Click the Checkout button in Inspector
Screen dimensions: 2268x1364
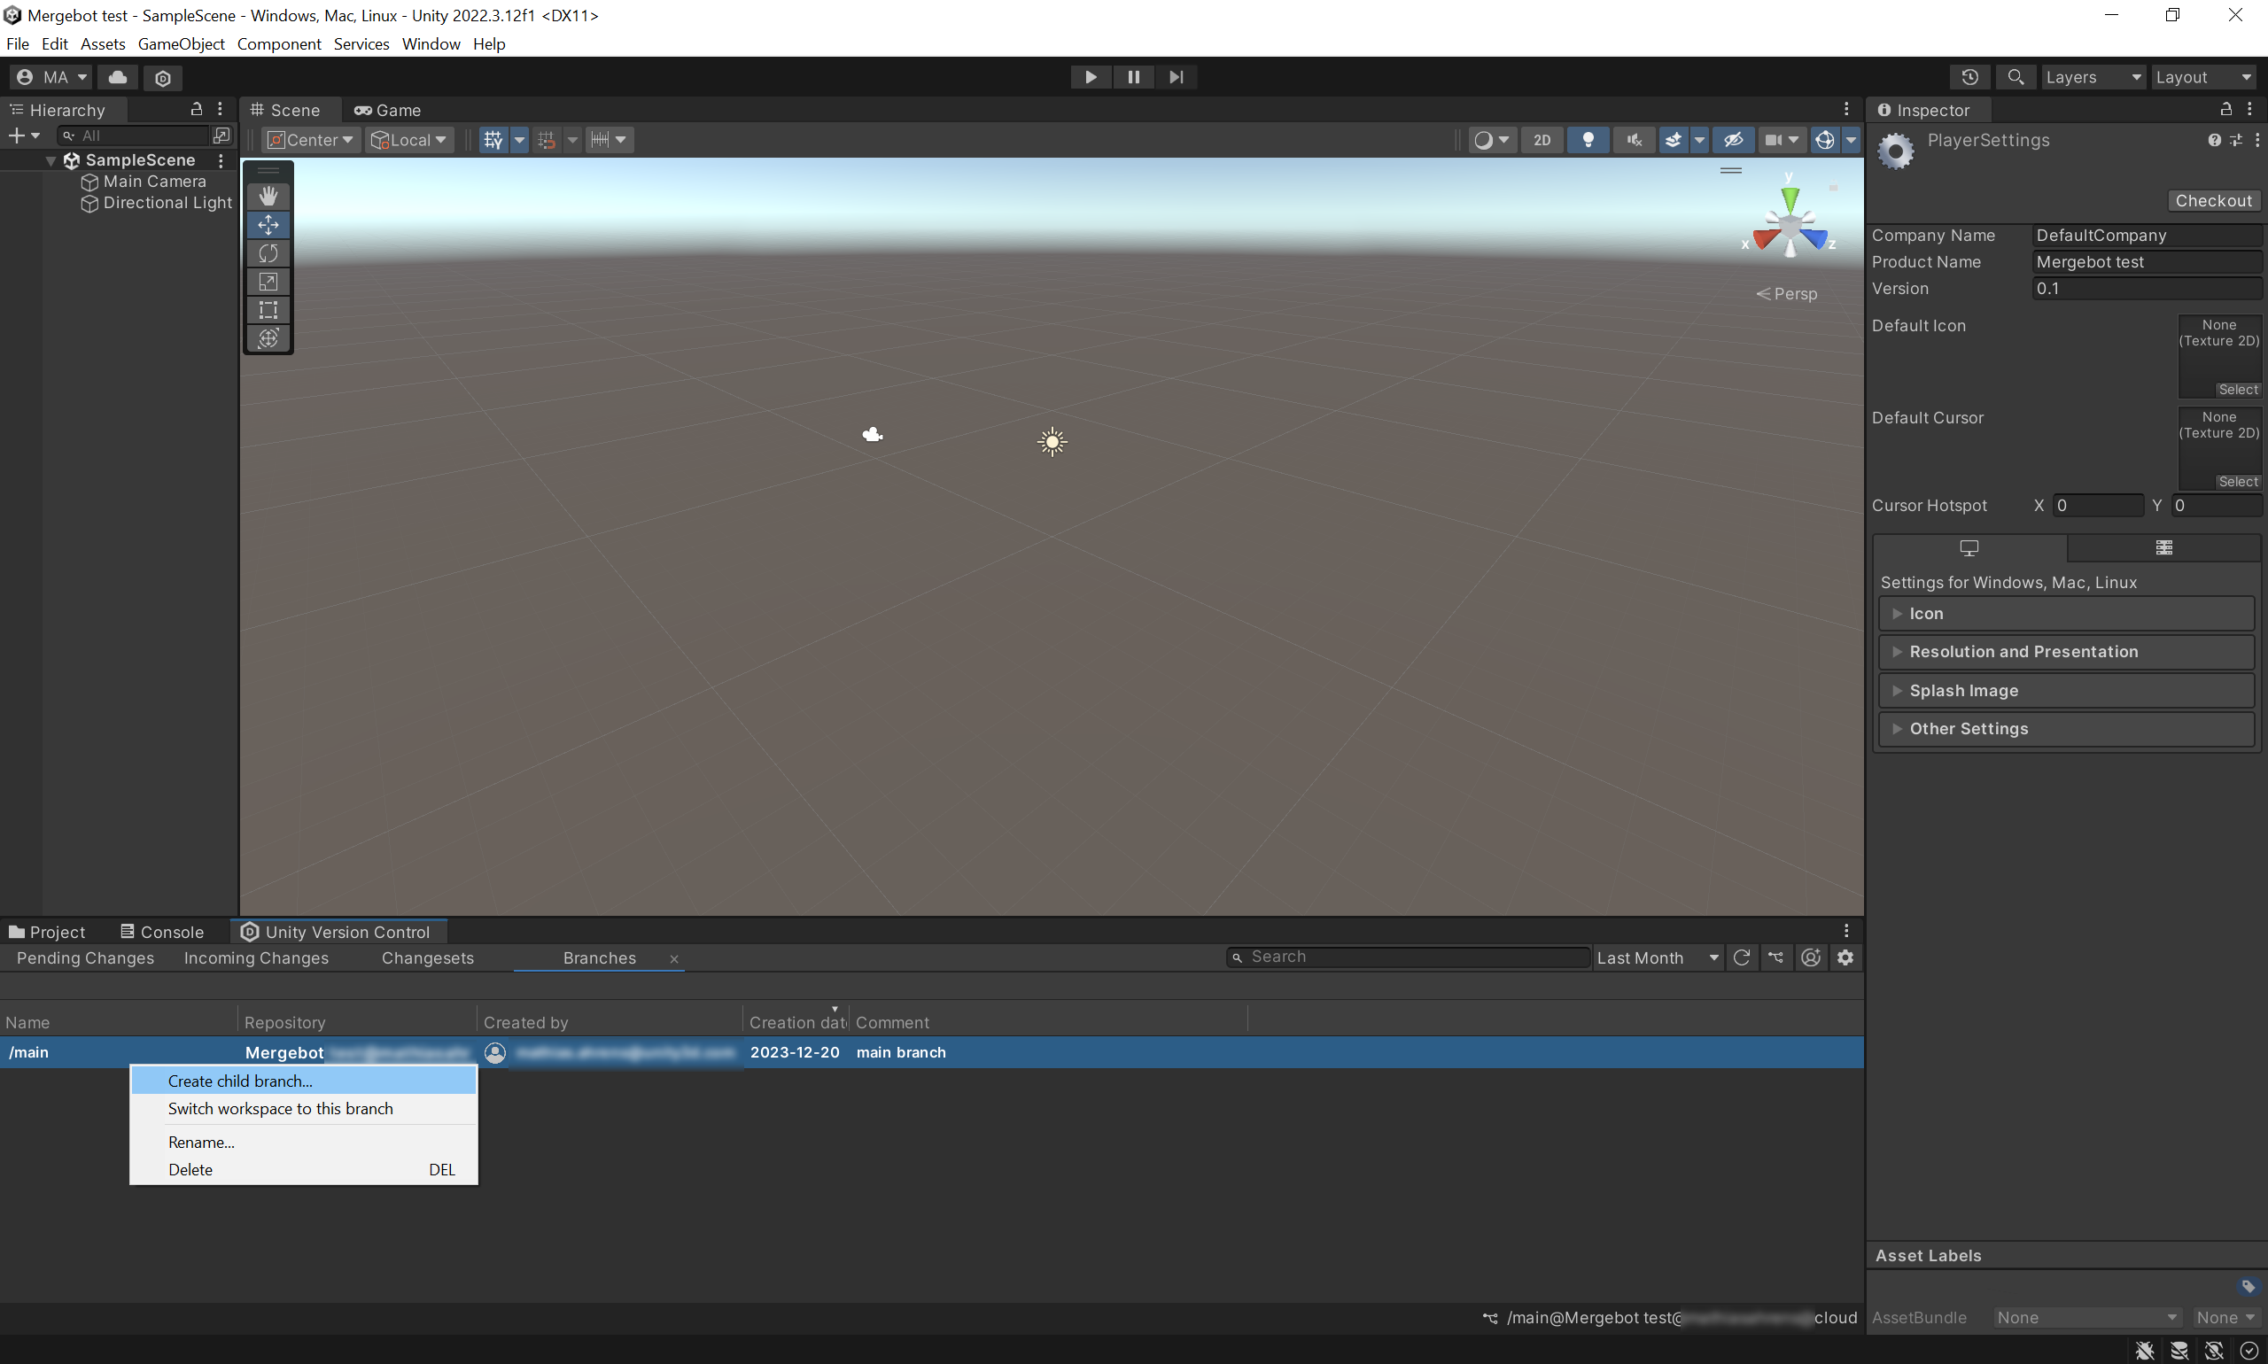(2213, 200)
